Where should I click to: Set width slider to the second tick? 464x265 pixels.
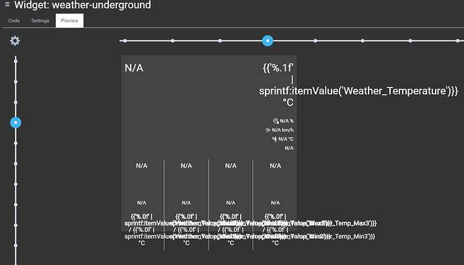173,40
